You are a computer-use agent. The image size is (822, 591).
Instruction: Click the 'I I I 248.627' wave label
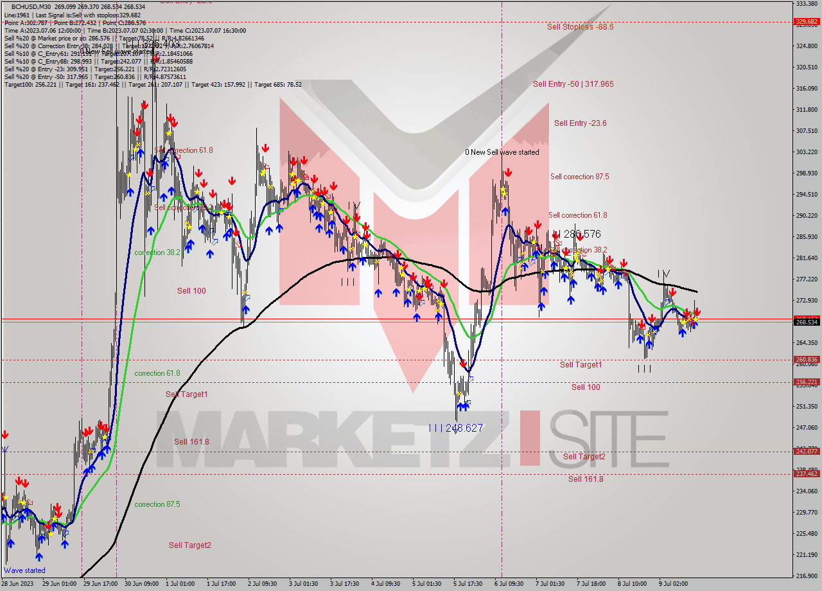456,427
